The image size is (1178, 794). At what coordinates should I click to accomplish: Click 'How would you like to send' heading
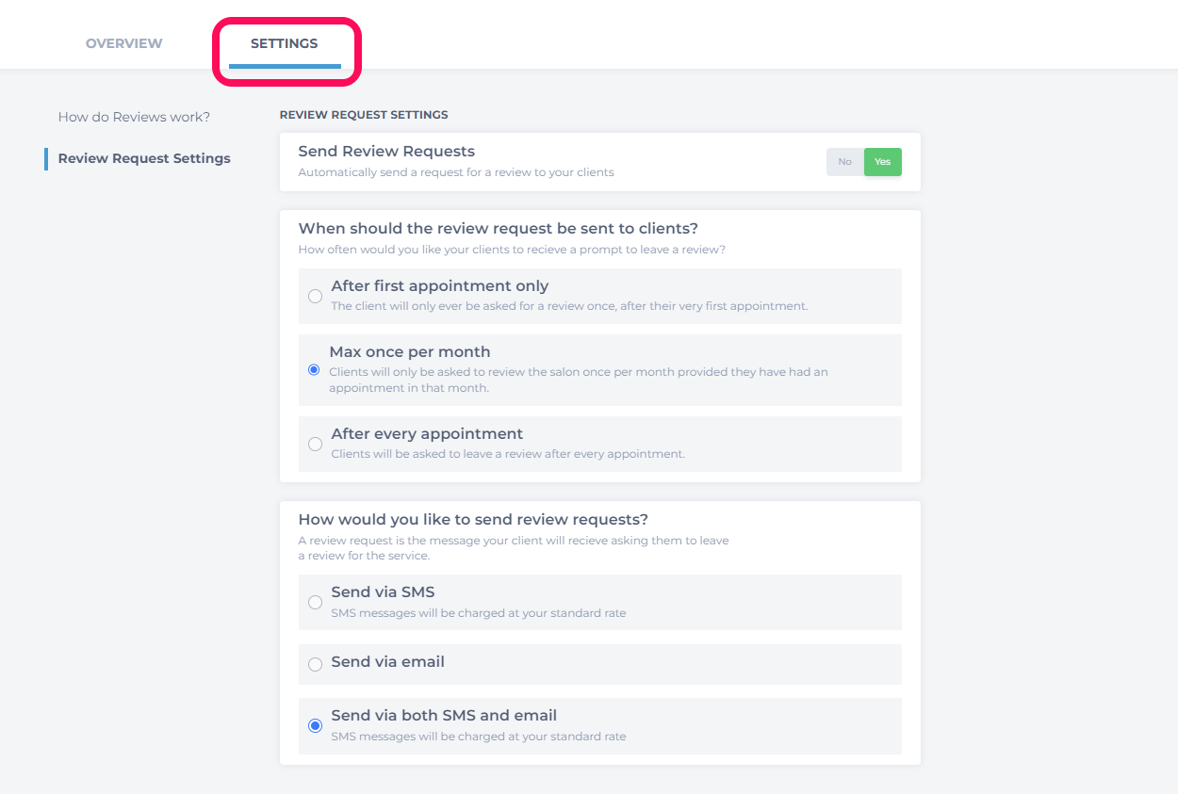click(x=473, y=520)
